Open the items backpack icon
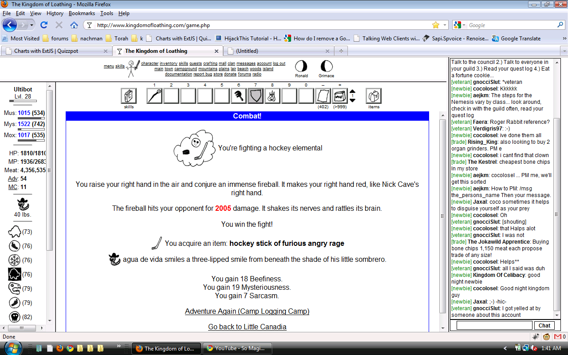 (374, 96)
